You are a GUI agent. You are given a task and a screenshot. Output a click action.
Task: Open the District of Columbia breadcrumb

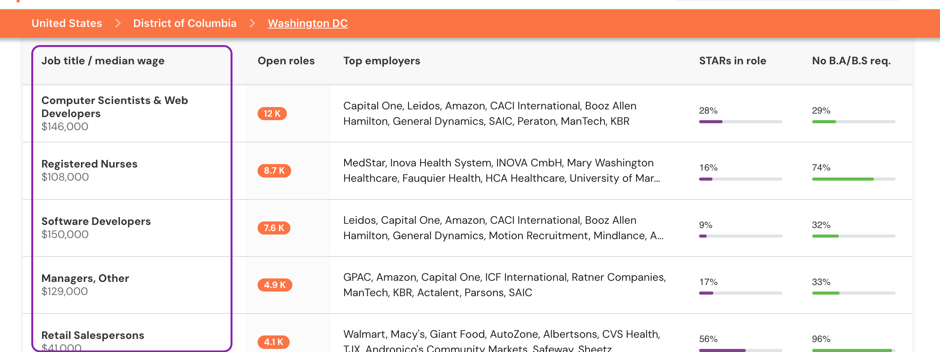pos(185,23)
